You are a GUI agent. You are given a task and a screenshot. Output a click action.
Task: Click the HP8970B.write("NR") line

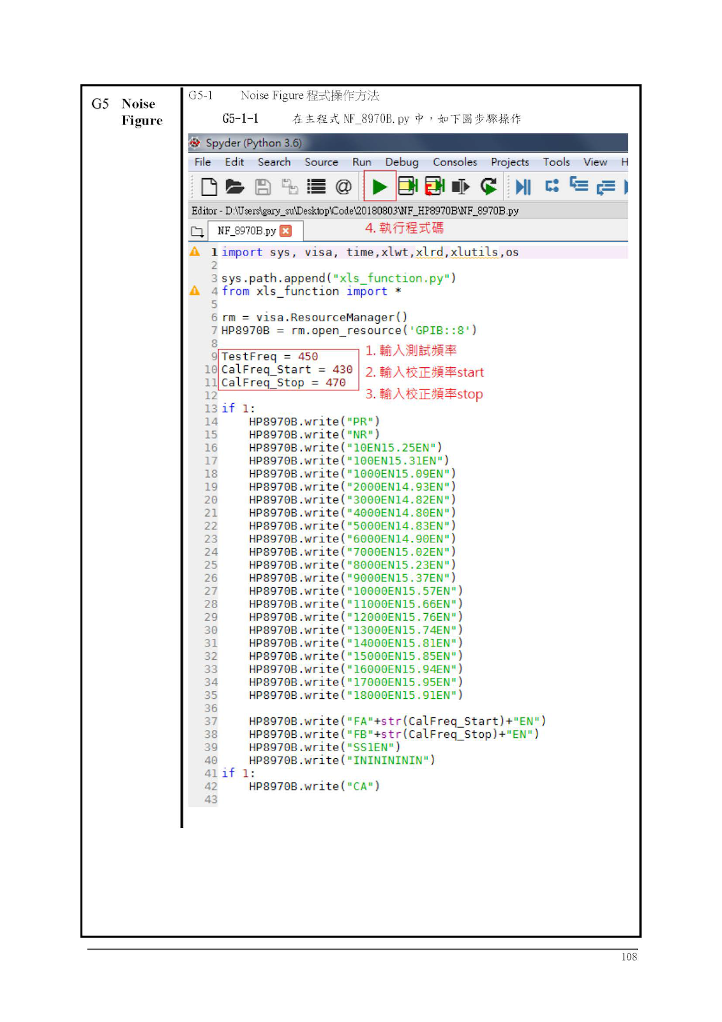click(314, 434)
